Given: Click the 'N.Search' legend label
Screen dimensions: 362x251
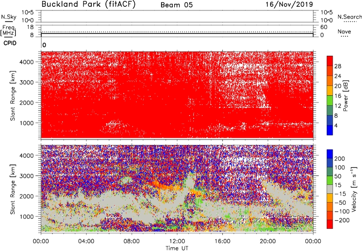Looking at the screenshot, I should tap(349, 17).
